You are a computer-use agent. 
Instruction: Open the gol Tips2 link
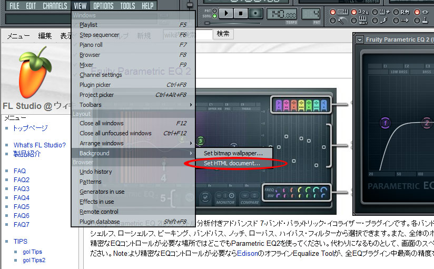tap(34, 260)
